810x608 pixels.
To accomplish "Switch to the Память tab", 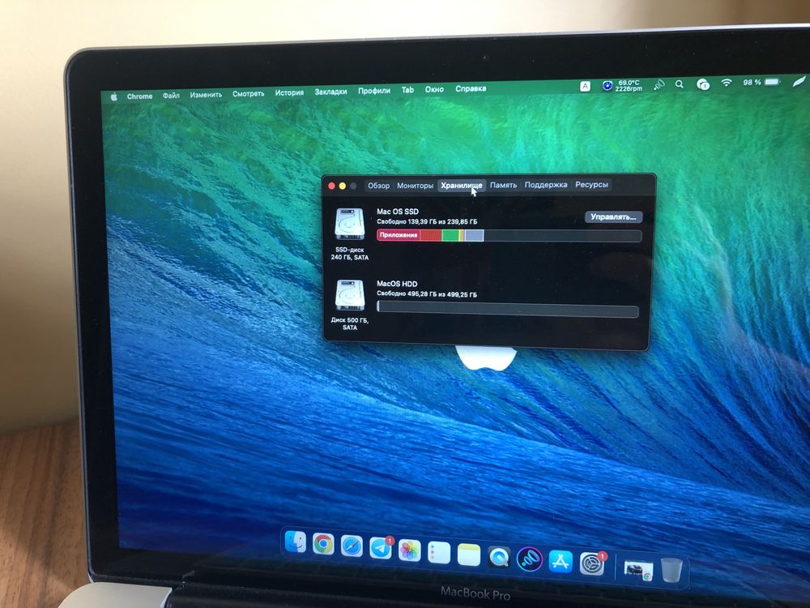I will tap(503, 185).
